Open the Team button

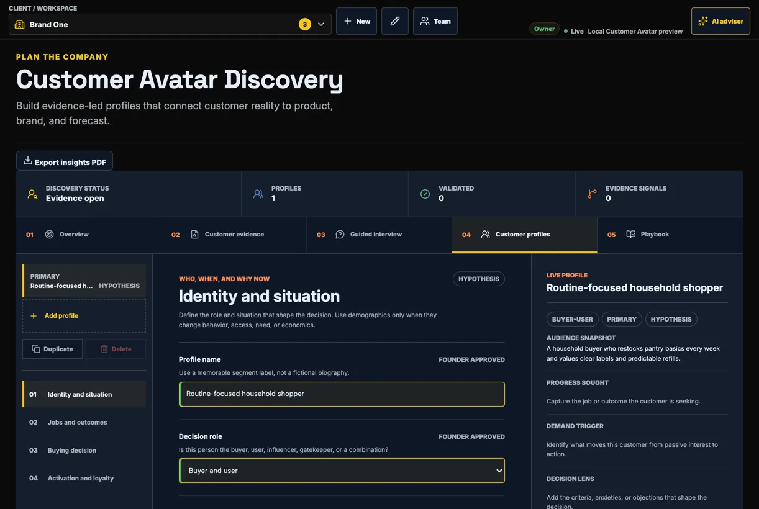(435, 21)
